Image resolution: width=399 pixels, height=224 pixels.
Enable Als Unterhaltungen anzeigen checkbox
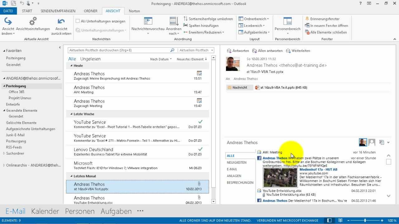(x=78, y=21)
